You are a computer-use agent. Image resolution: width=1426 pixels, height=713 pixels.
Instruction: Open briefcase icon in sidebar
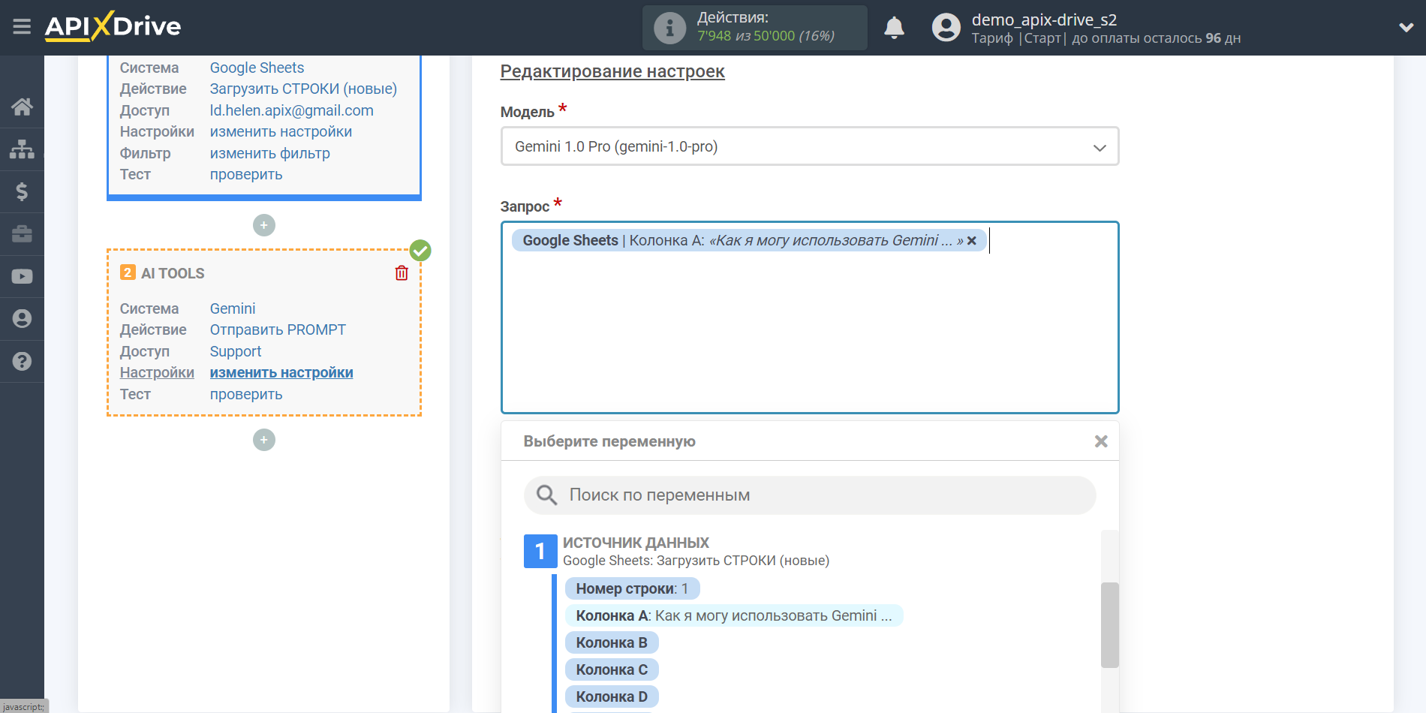(x=22, y=234)
